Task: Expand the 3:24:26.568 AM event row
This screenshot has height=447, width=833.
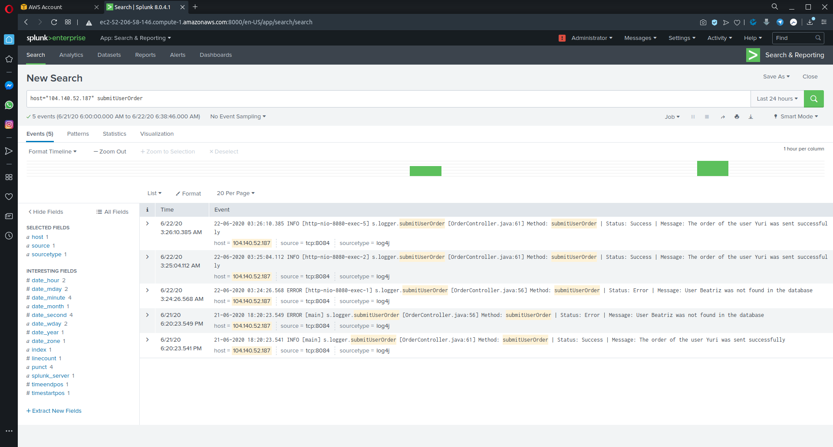Action: (x=148, y=290)
